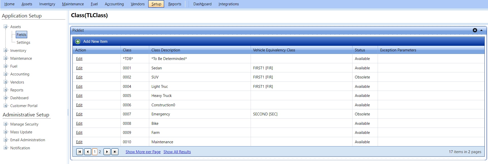Edit the 0007 Emergency row
The width and height of the screenshot is (488, 164).
79,114
